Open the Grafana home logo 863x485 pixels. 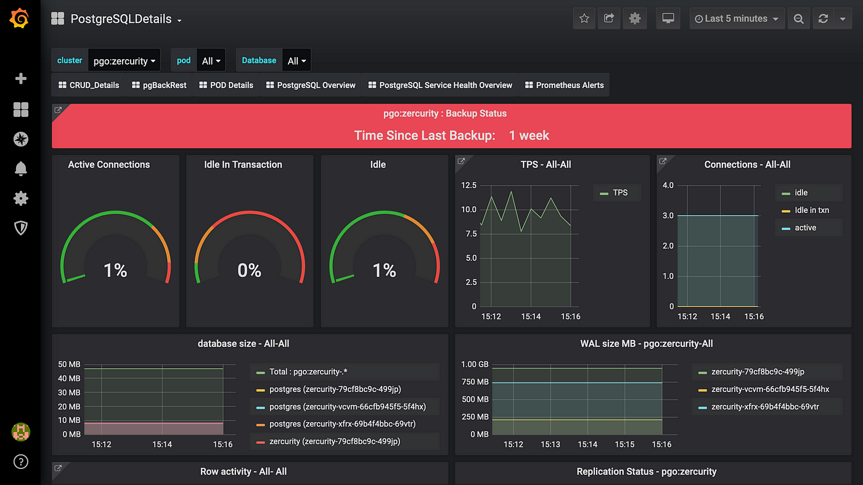[20, 18]
